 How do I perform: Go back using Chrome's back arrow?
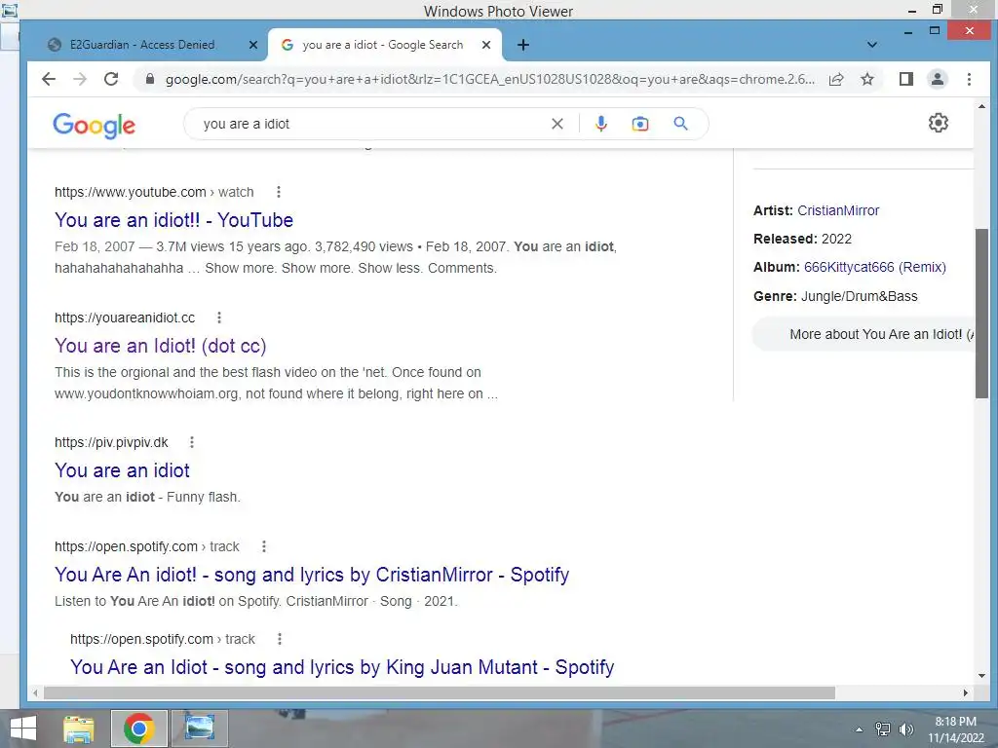(x=49, y=79)
